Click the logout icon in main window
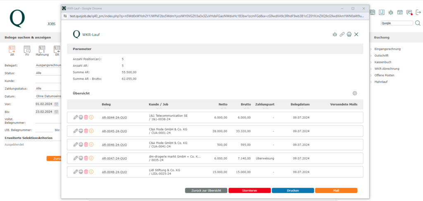Image resolution: width=423 pixels, height=201 pixels. click(418, 12)
